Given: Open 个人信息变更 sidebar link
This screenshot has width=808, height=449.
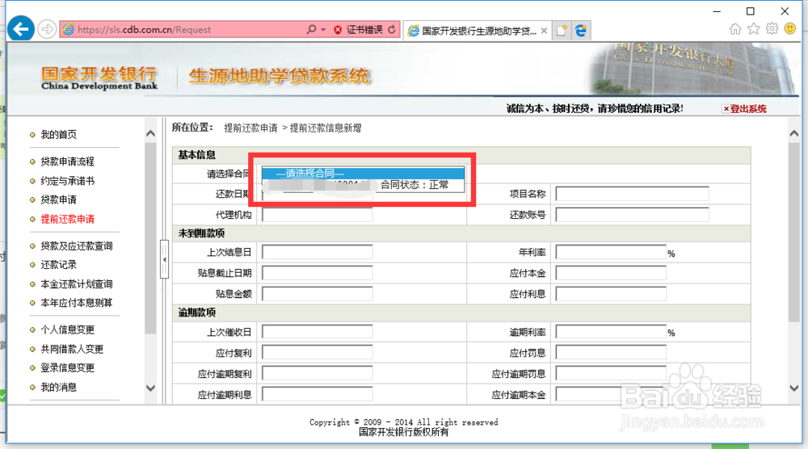Looking at the screenshot, I should (x=68, y=329).
